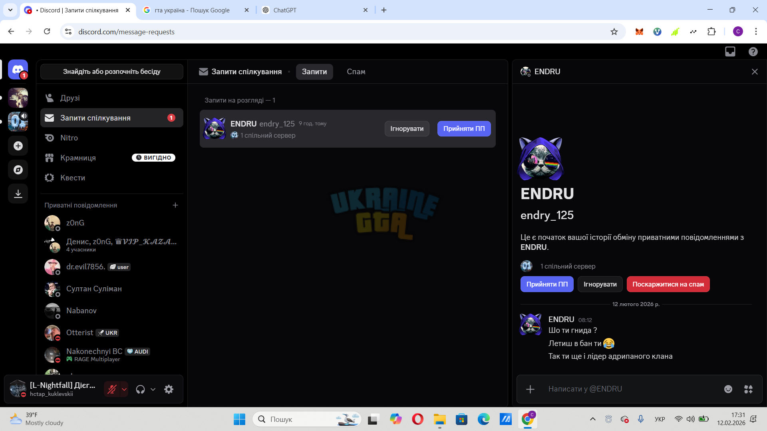Open the Discover servers compass icon
Image resolution: width=767 pixels, height=431 pixels.
(18, 170)
